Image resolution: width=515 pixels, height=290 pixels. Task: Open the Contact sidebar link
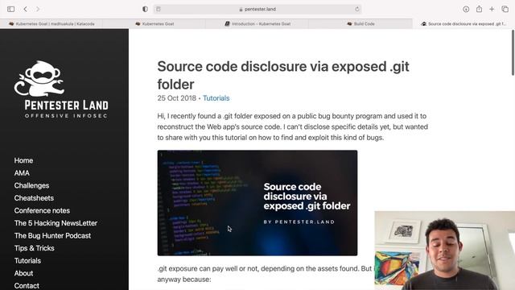click(27, 286)
